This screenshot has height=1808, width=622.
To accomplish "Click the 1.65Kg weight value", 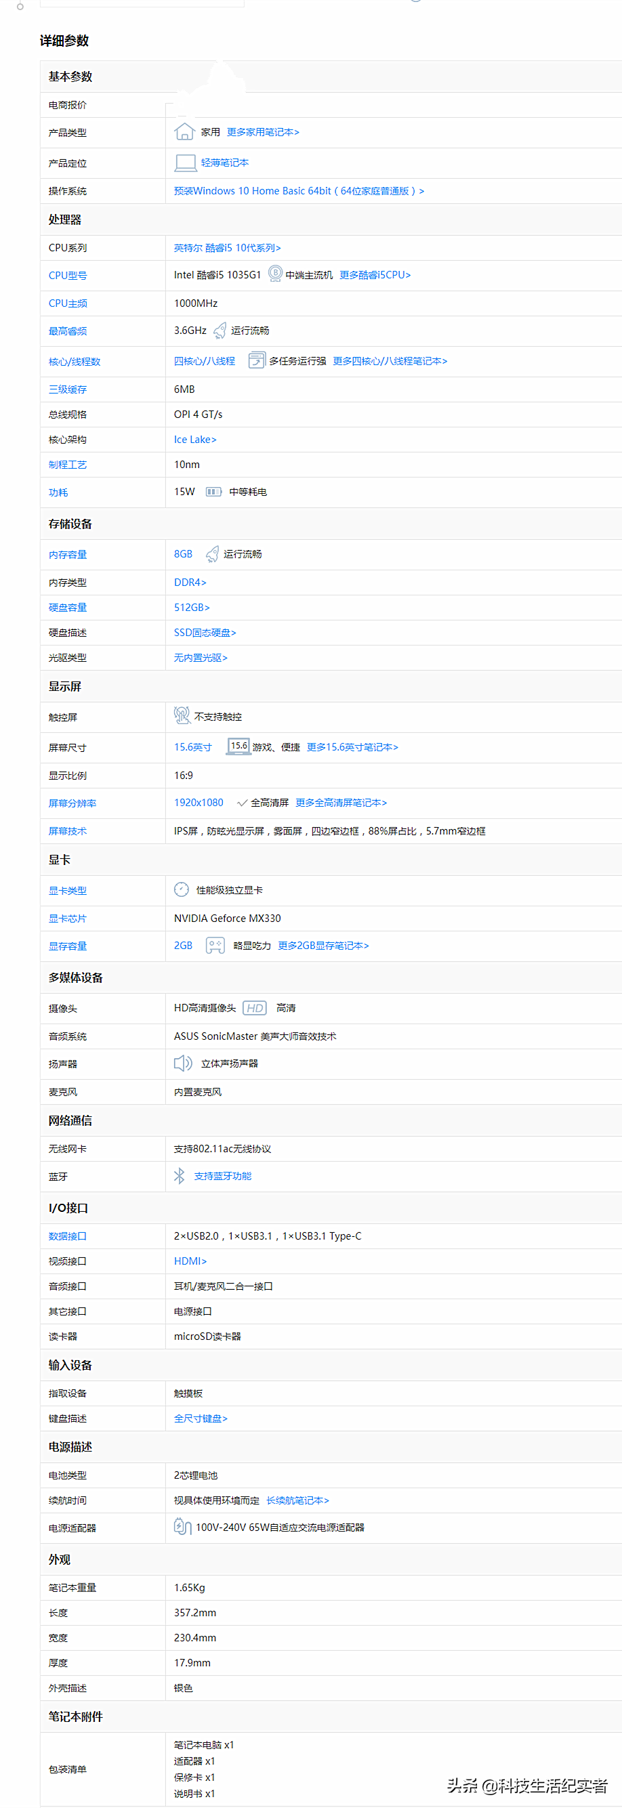I will click(x=190, y=1588).
